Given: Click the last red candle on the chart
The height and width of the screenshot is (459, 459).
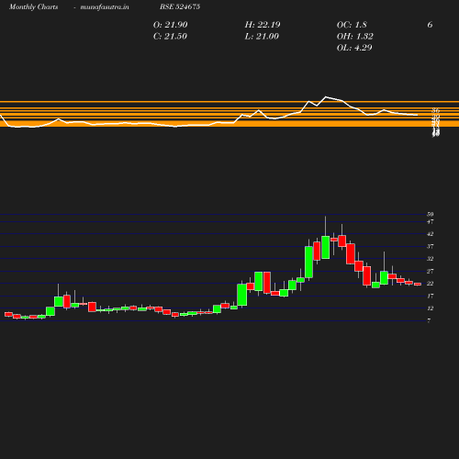Looking at the screenshot, I should (x=418, y=285).
